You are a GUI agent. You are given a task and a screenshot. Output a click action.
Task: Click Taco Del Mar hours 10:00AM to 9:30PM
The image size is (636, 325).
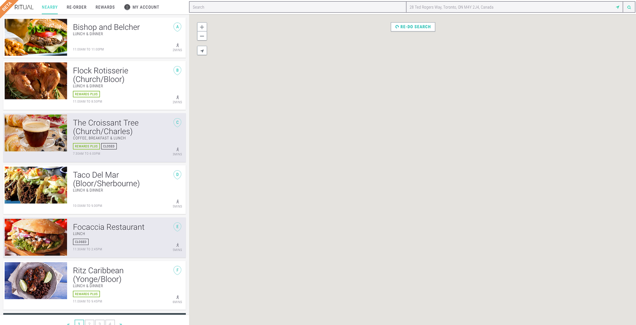87,206
